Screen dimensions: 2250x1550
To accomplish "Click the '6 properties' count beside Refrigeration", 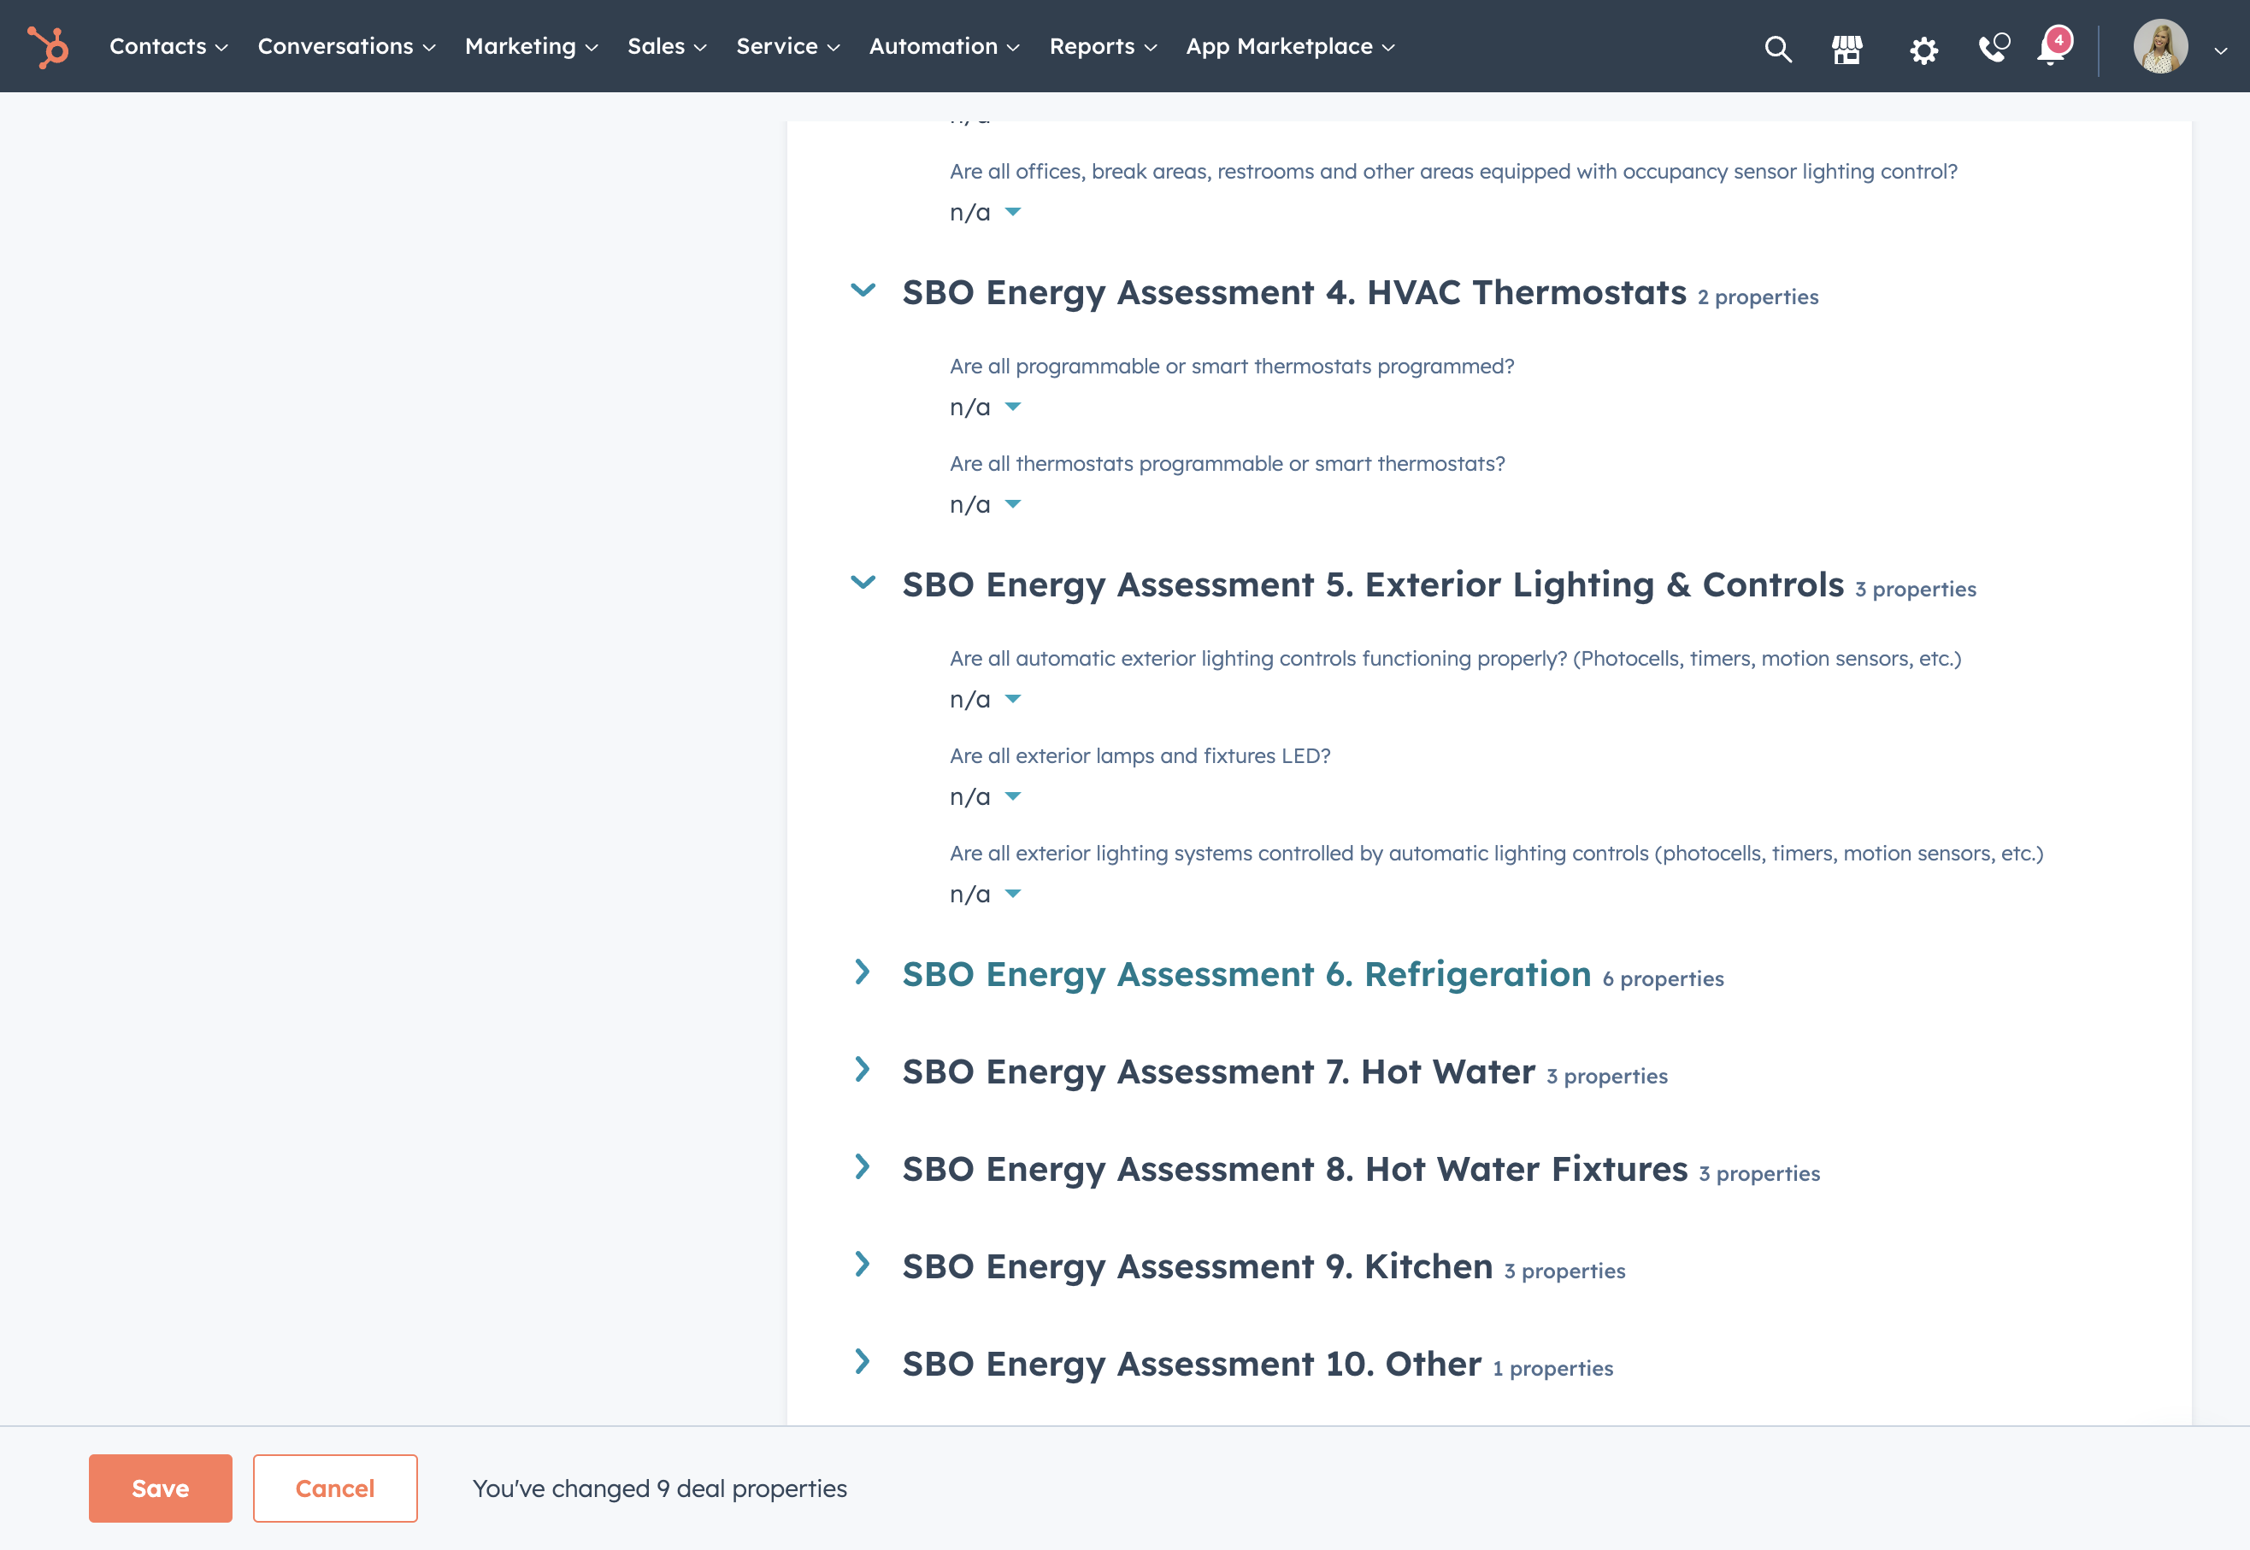I will (x=1664, y=978).
